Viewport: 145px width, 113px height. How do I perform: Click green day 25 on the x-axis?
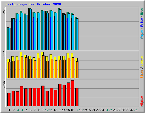coord(110,110)
